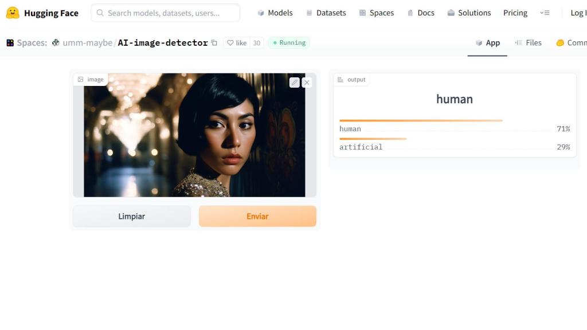Open the Spaces: breadcrumb link
This screenshot has width=587, height=330.
[32, 42]
